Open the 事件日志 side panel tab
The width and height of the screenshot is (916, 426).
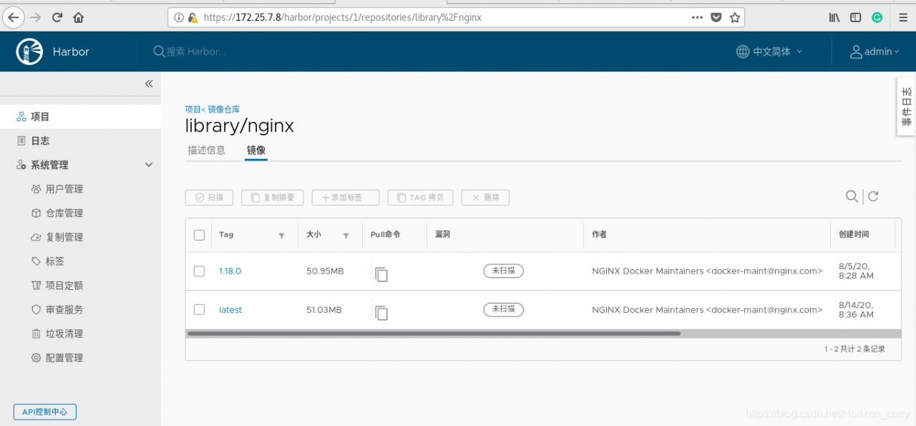click(x=906, y=107)
